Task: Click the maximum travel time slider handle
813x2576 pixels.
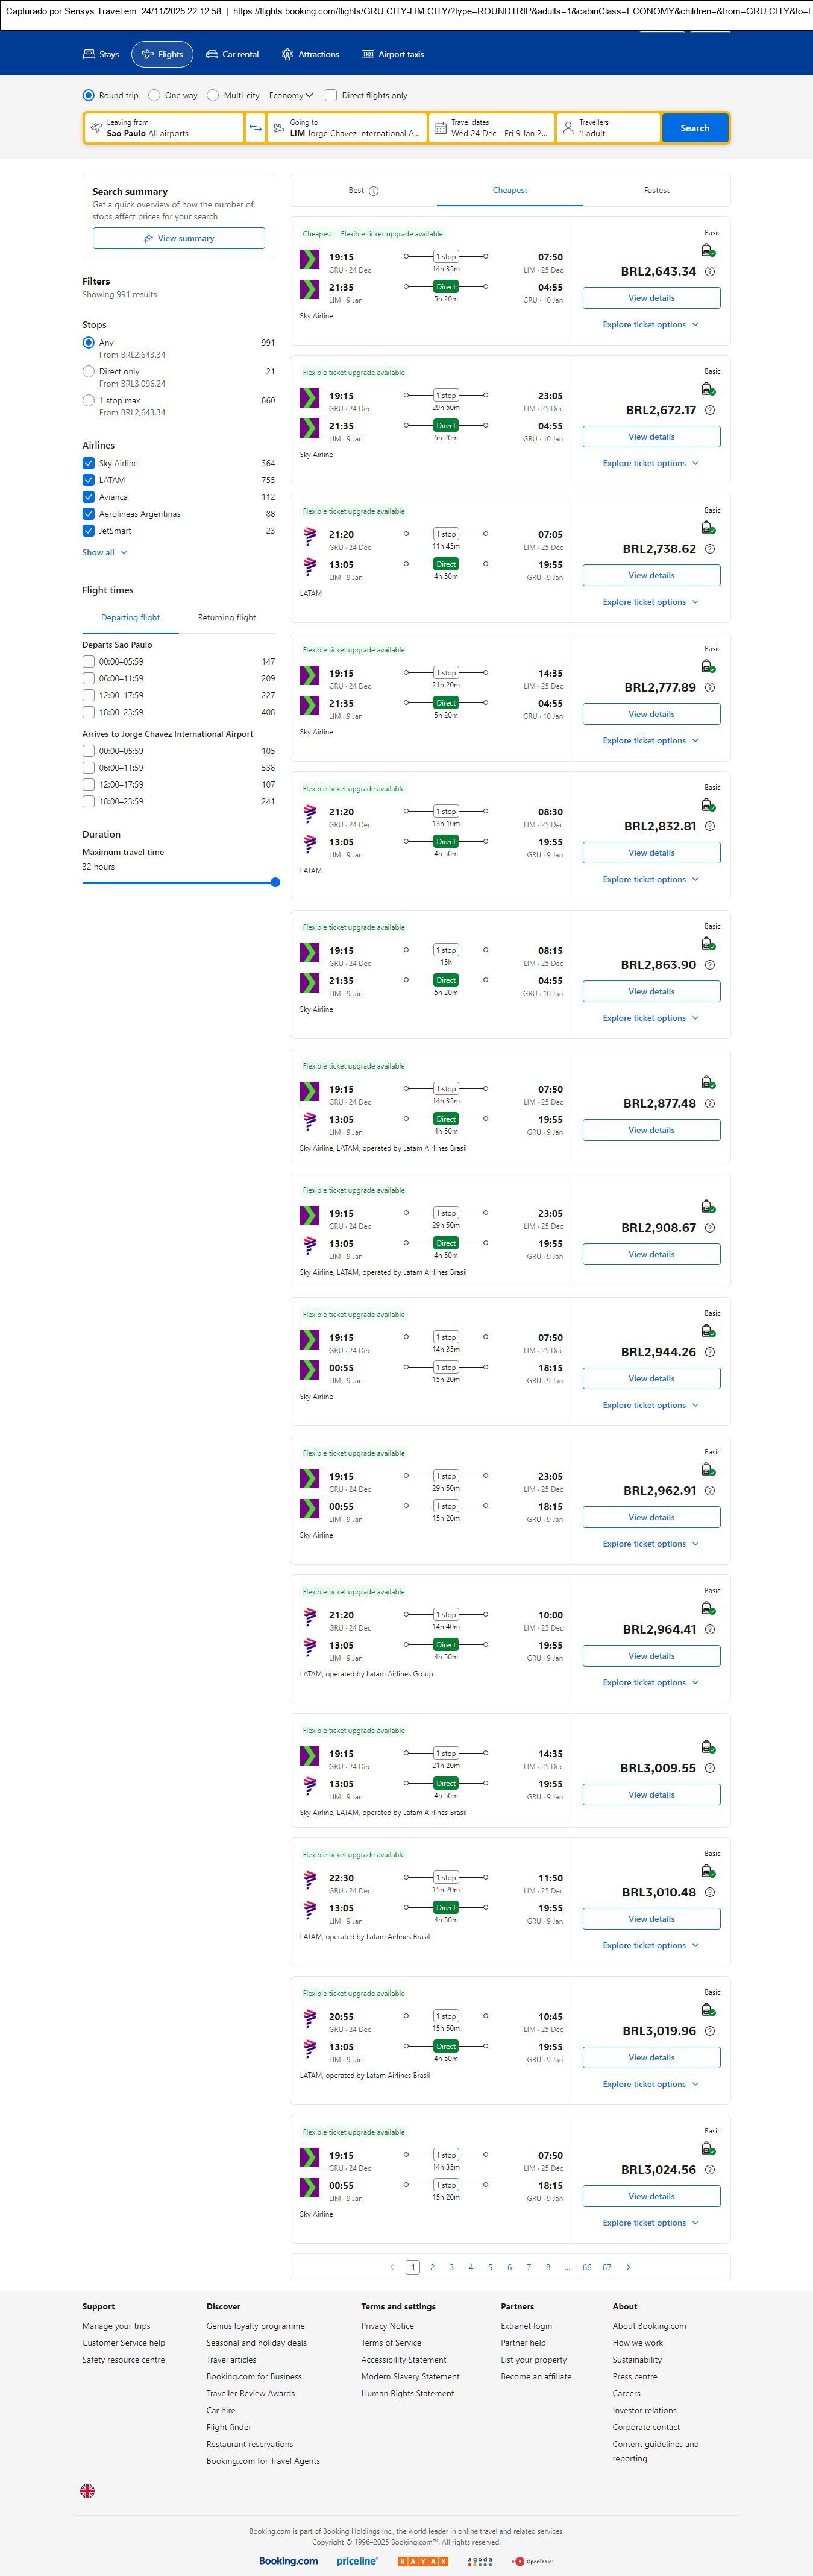Action: click(275, 883)
